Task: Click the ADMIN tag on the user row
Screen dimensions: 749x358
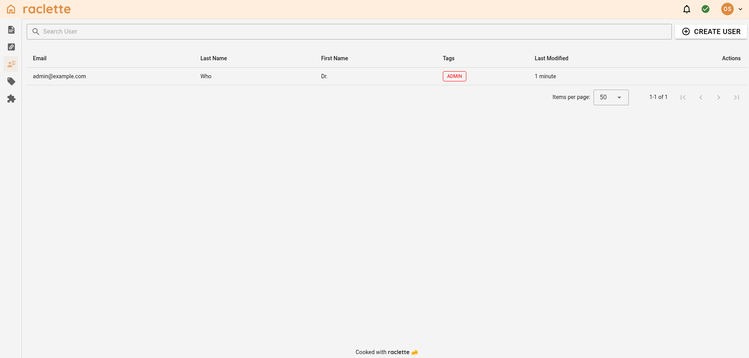Action: pos(454,76)
